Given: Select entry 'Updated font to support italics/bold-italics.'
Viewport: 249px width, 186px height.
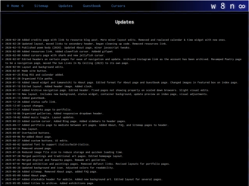Looking at the screenshot, I should coord(47,144).
